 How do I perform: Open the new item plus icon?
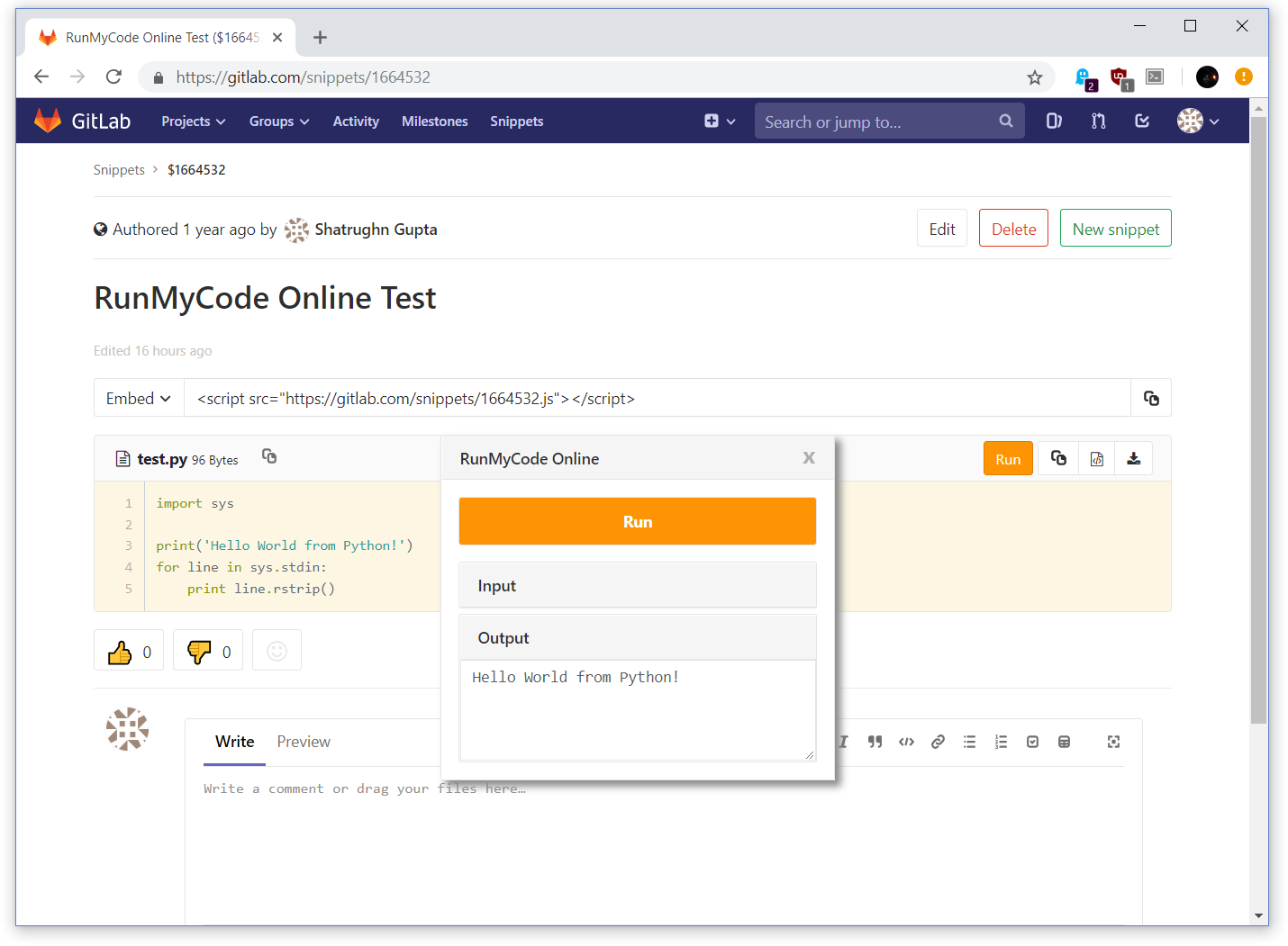720,121
